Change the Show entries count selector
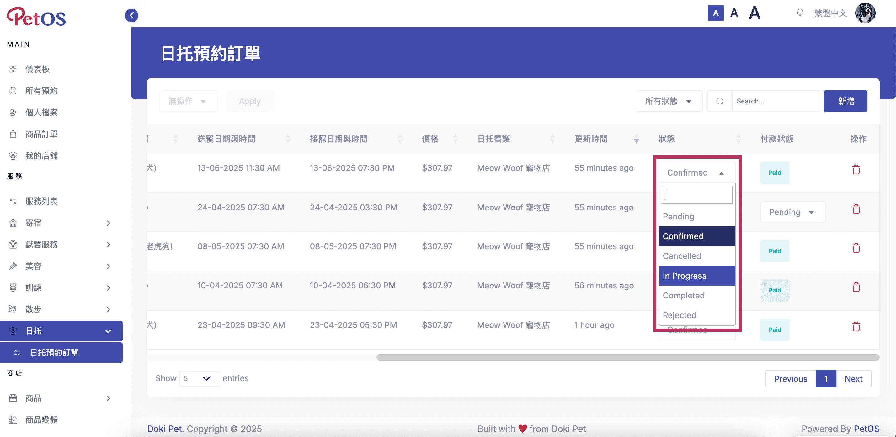Viewport: 896px width, 437px height. (199, 378)
